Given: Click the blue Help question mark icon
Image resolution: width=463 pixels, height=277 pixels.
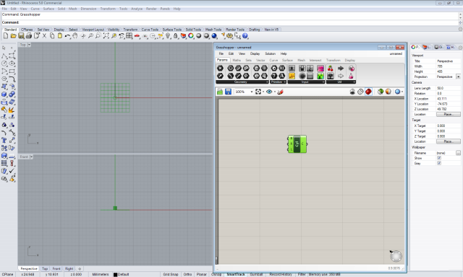Looking at the screenshot, I should pos(245,36).
